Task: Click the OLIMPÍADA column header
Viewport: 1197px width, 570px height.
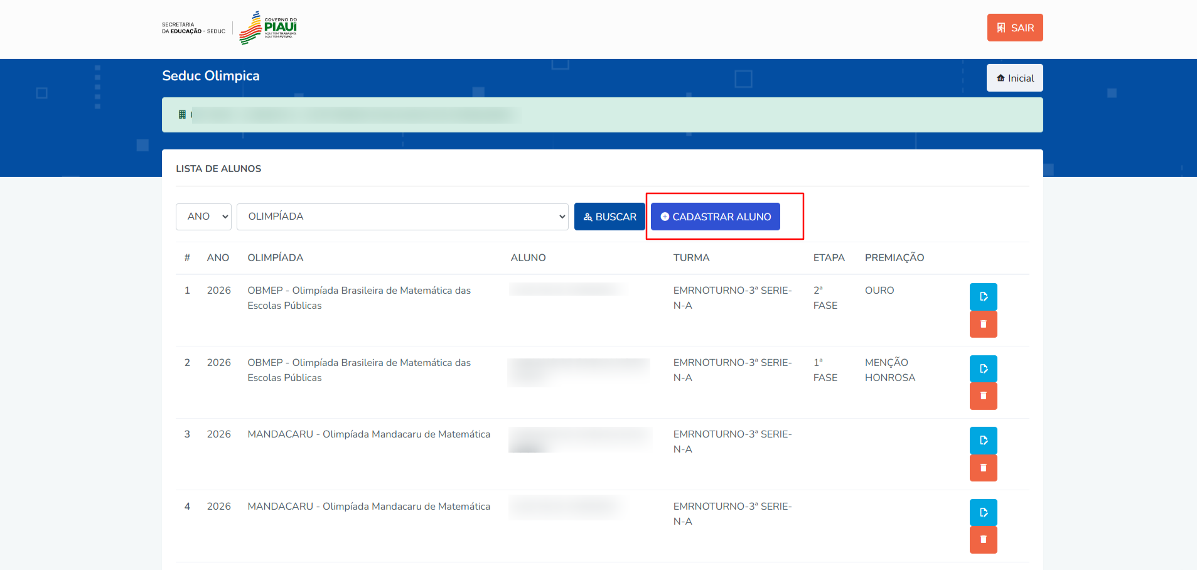Action: click(275, 258)
